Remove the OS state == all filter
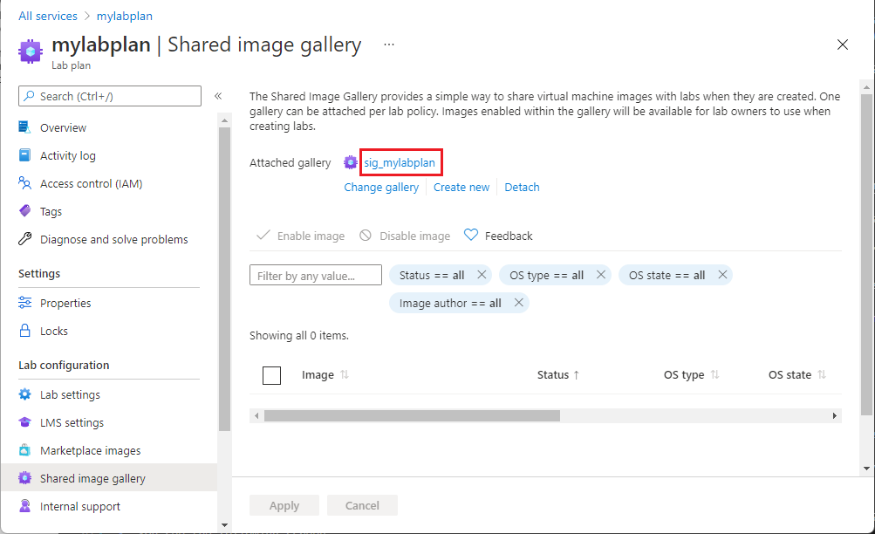The width and height of the screenshot is (875, 534). click(722, 275)
